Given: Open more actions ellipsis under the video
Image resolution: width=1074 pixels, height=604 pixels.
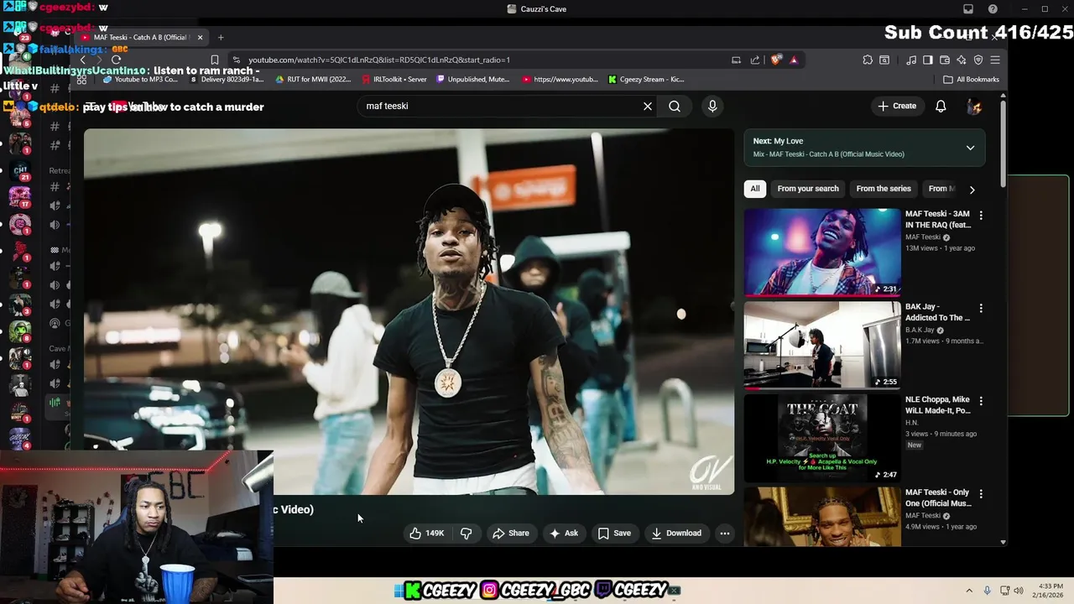Looking at the screenshot, I should point(725,533).
